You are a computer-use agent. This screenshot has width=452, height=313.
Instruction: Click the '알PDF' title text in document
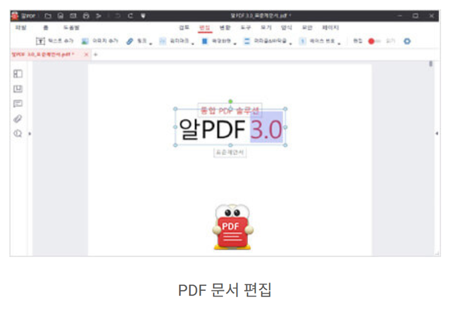pos(212,129)
